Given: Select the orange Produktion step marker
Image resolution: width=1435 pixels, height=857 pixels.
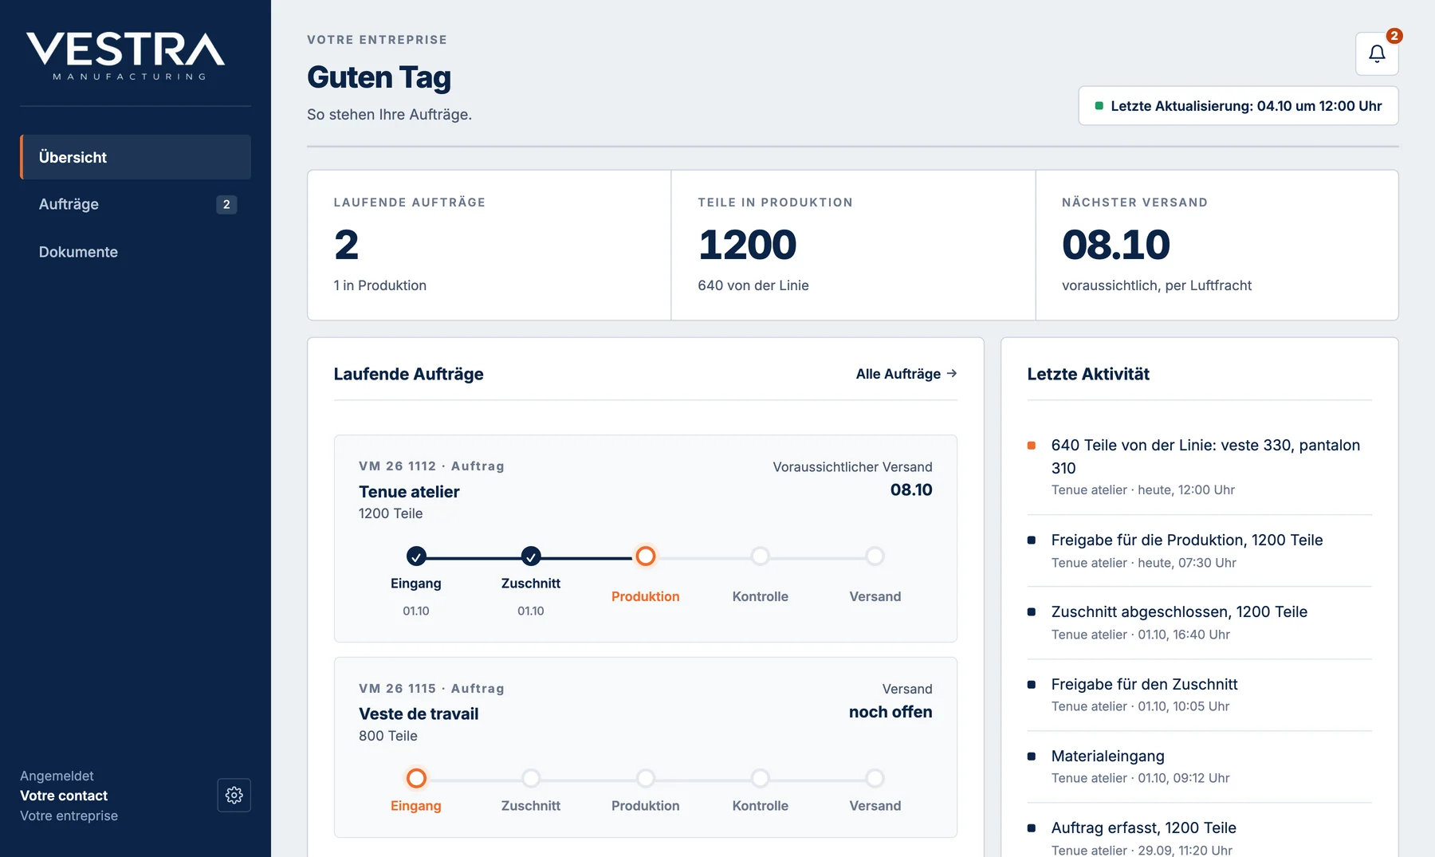Looking at the screenshot, I should (x=646, y=556).
